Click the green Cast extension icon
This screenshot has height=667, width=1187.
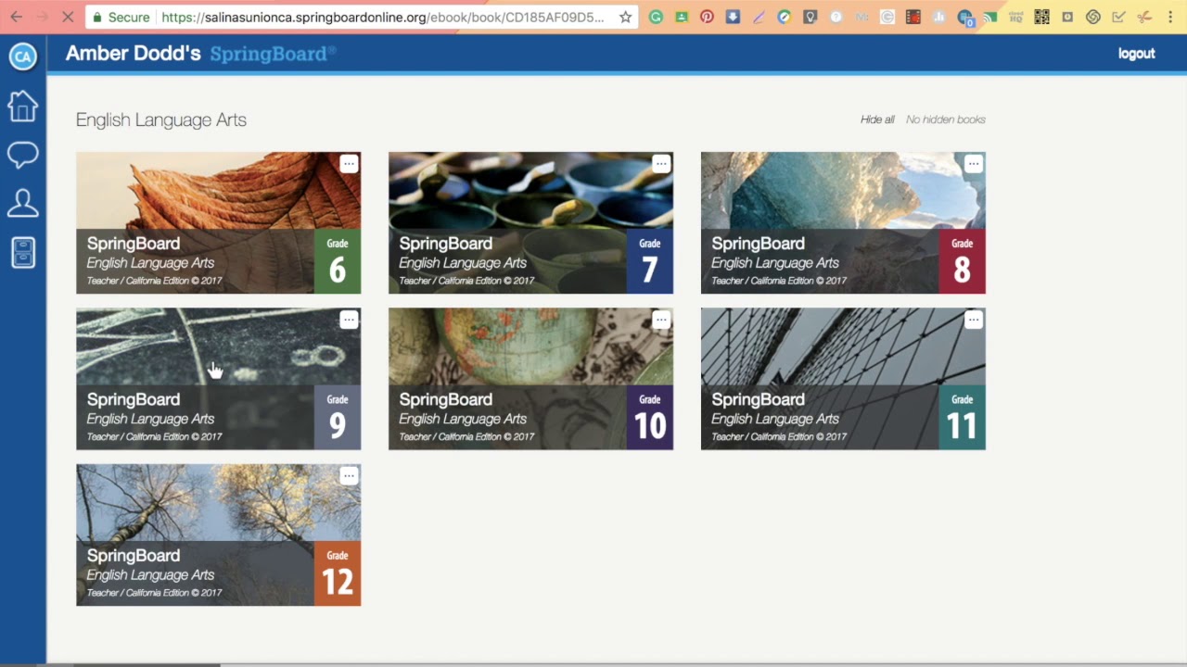point(990,17)
